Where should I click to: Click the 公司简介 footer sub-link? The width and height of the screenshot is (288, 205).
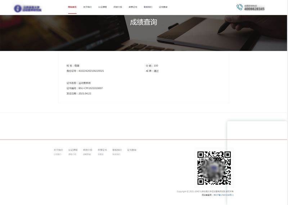click(x=58, y=154)
